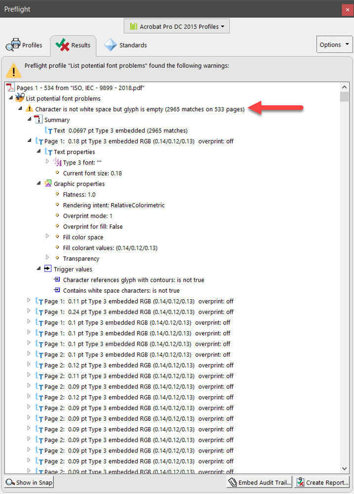
Task: Select Pages 1 - 534 from ISO, IEC row
Action: [x=80, y=88]
